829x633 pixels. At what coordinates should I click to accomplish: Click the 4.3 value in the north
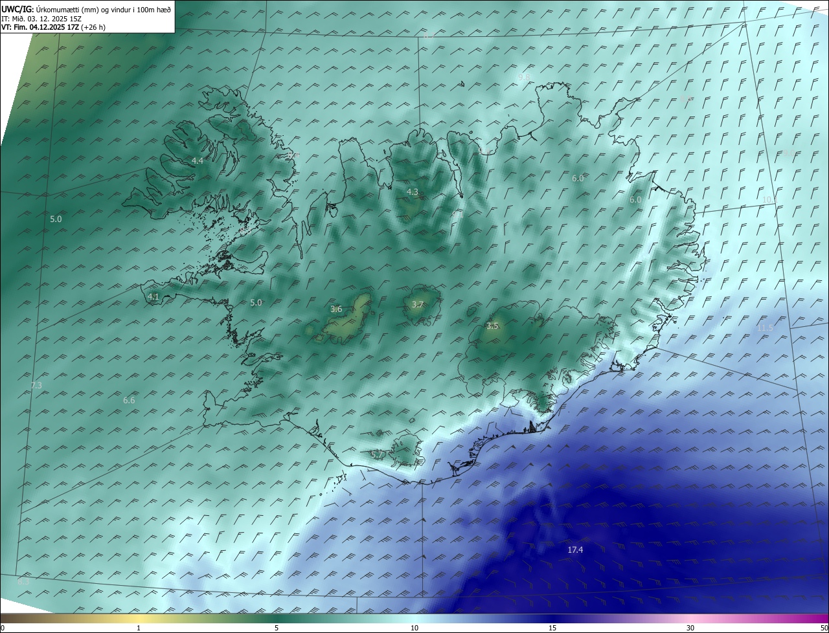pyautogui.click(x=413, y=192)
